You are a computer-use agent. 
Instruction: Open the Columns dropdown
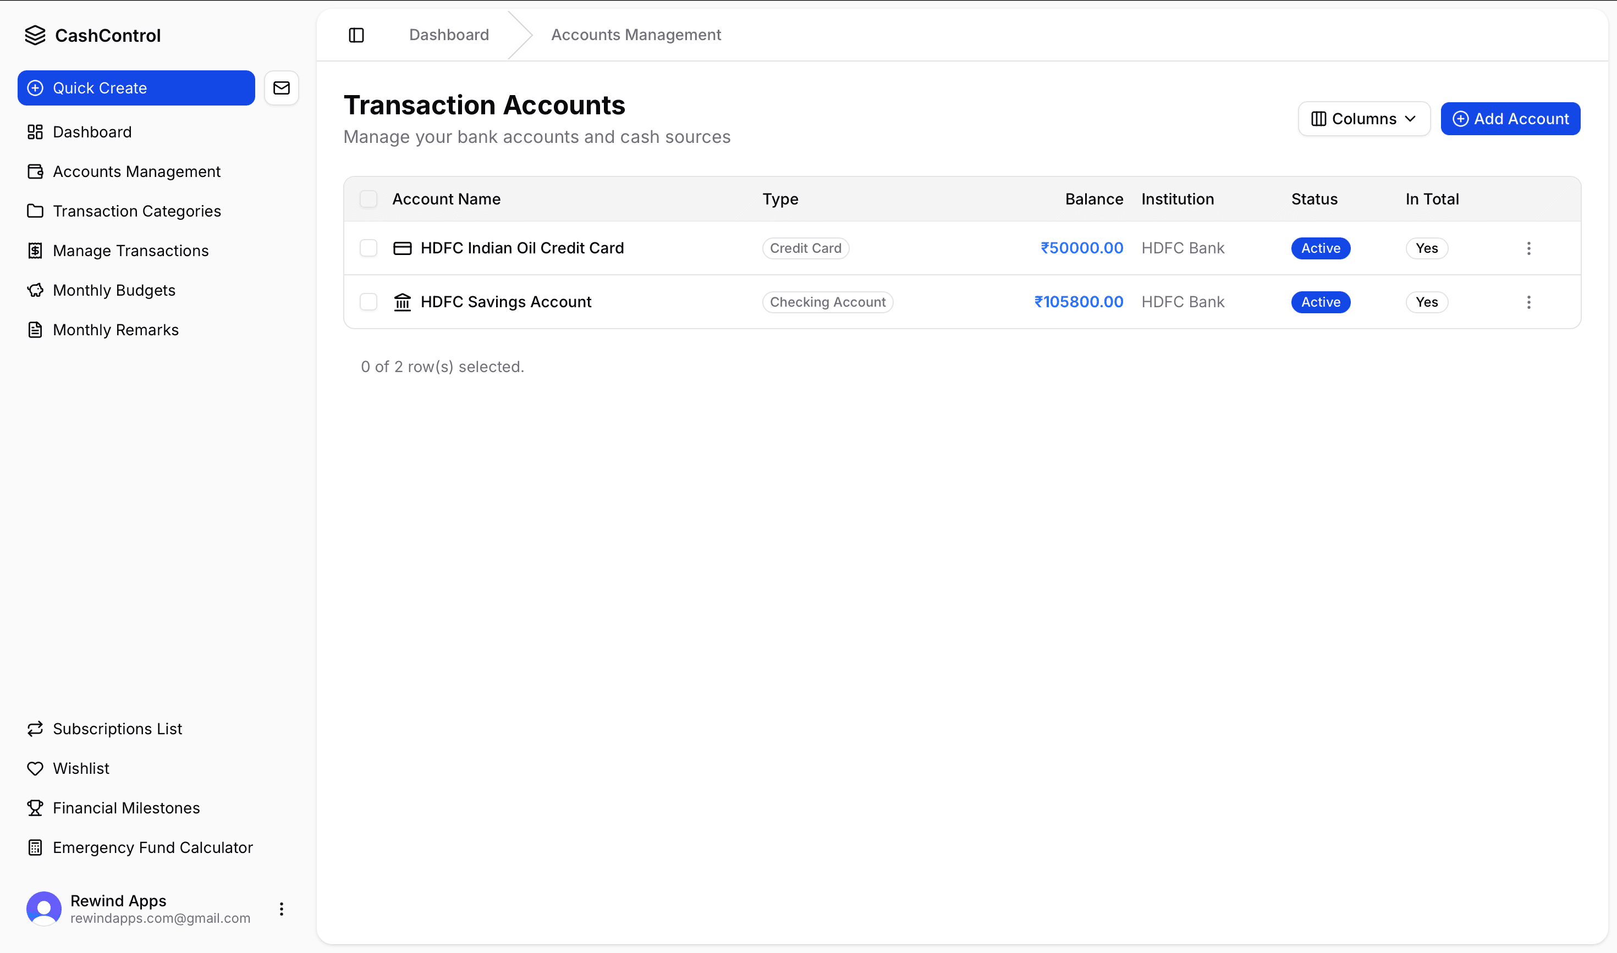click(x=1364, y=119)
